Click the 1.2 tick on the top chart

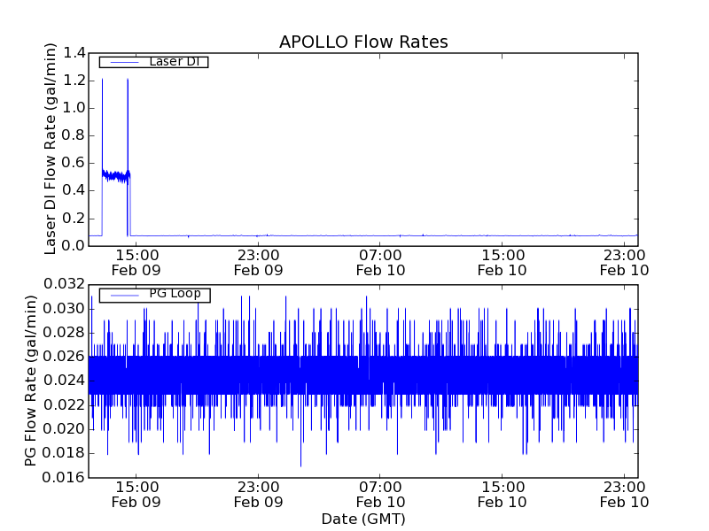74,81
